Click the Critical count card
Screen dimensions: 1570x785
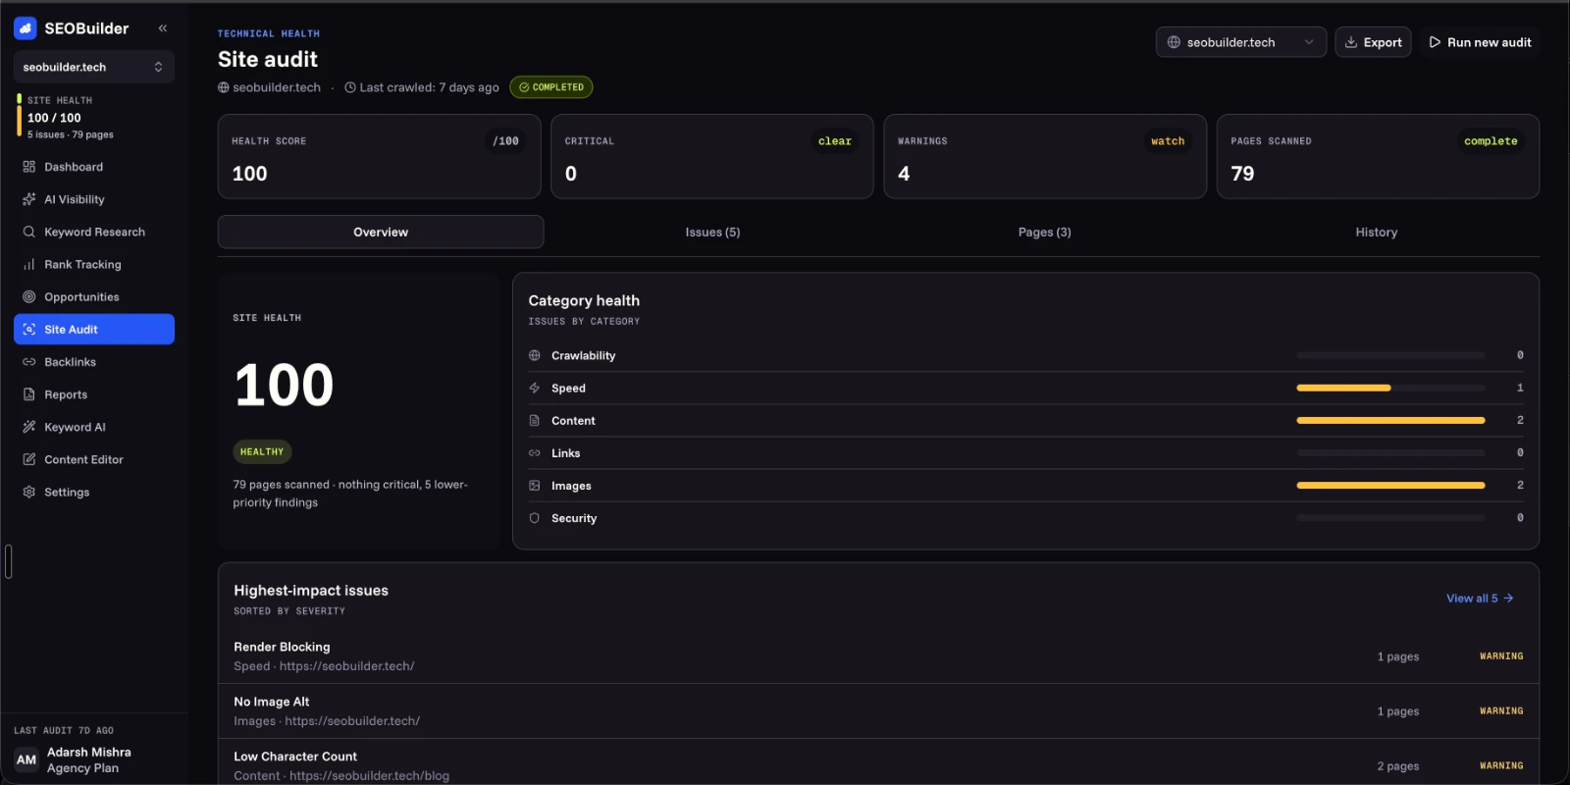coord(712,157)
